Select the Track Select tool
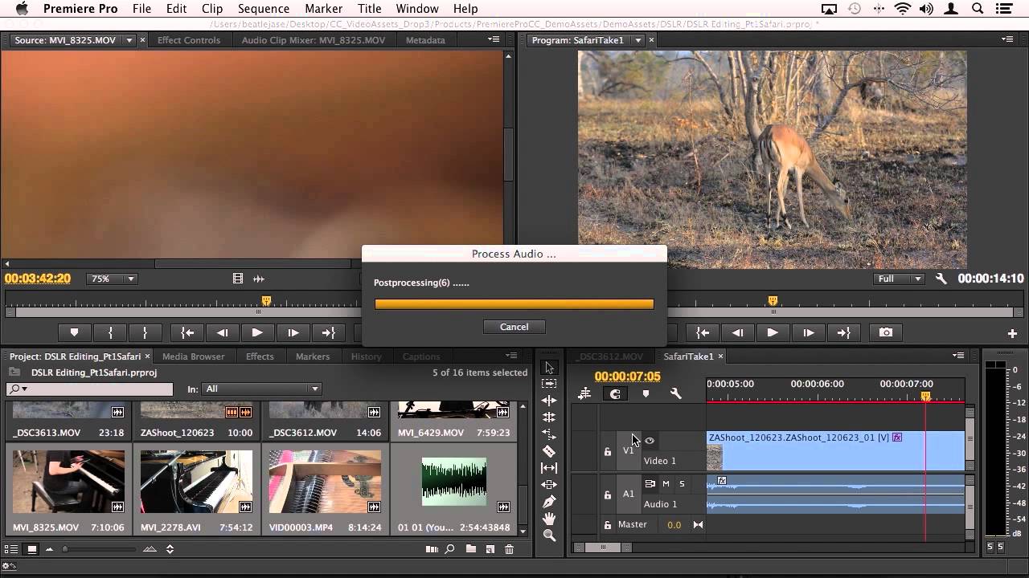This screenshot has width=1029, height=578. point(549,384)
